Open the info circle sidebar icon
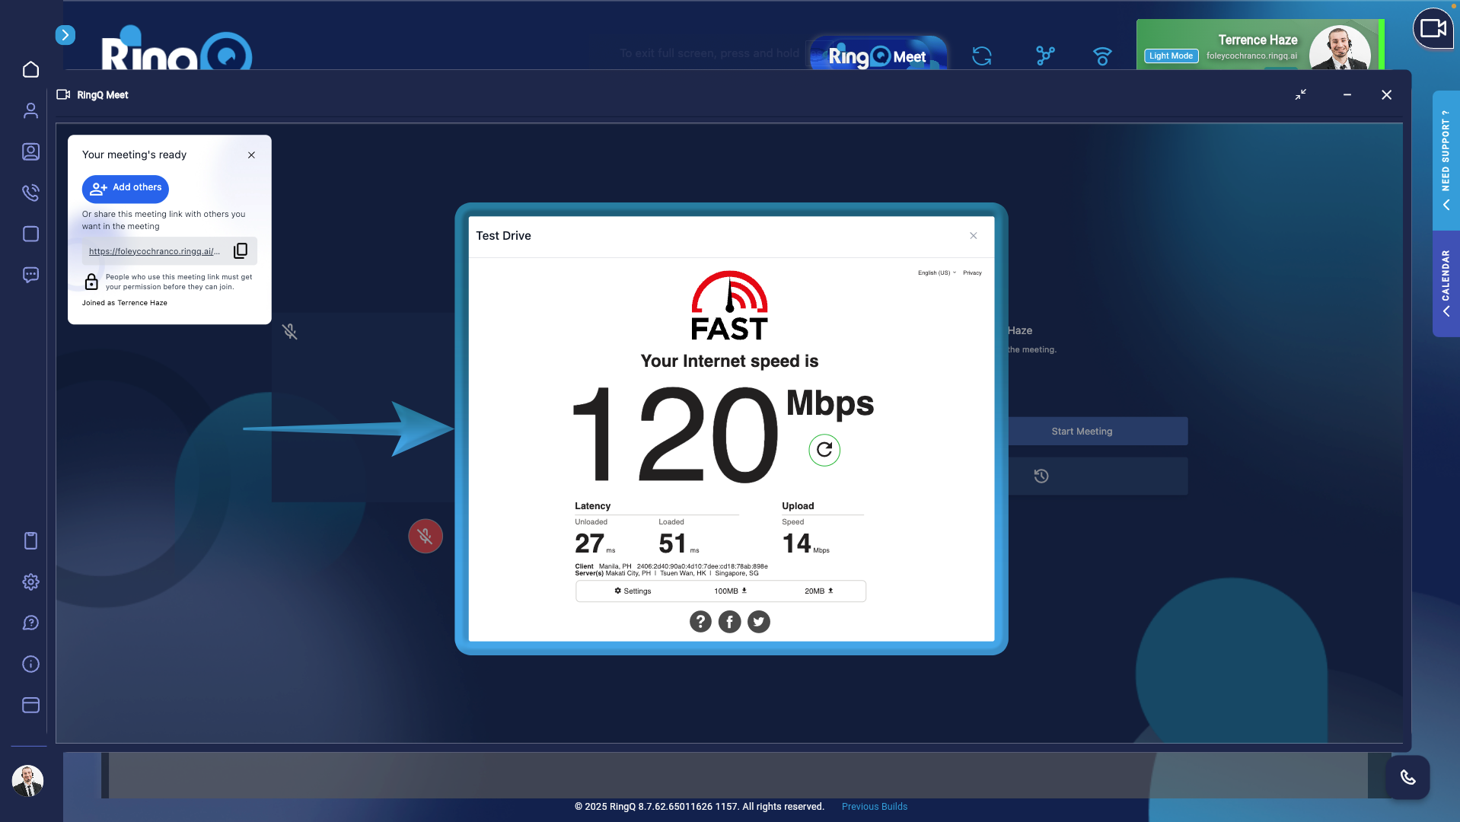The image size is (1460, 822). click(x=30, y=664)
